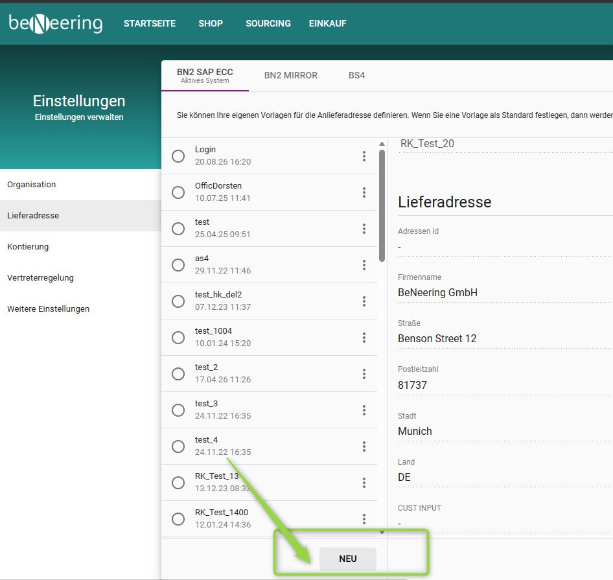Click the Stadt field Munich
The height and width of the screenshot is (580, 613).
pos(505,432)
